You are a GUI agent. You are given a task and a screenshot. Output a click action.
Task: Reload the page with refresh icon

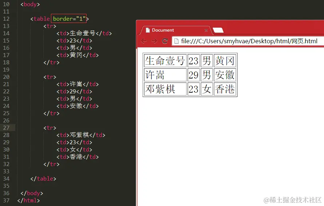pos(165,41)
